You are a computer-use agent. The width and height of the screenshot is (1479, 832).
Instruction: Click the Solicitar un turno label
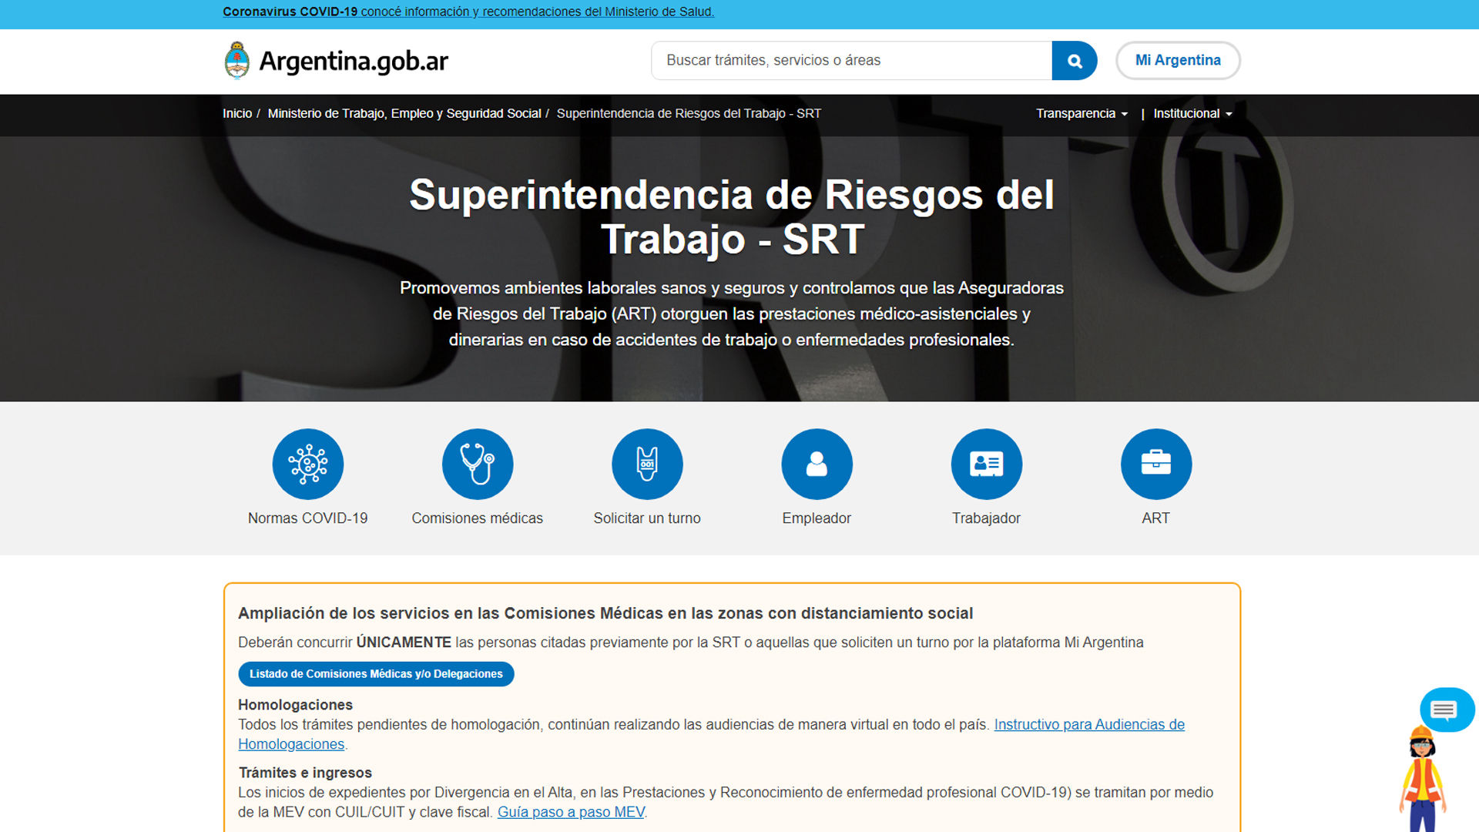pyautogui.click(x=647, y=518)
